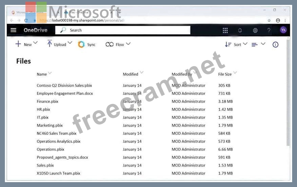Expand the New dropdown chevron
The height and width of the screenshot is (187, 297).
click(36, 43)
